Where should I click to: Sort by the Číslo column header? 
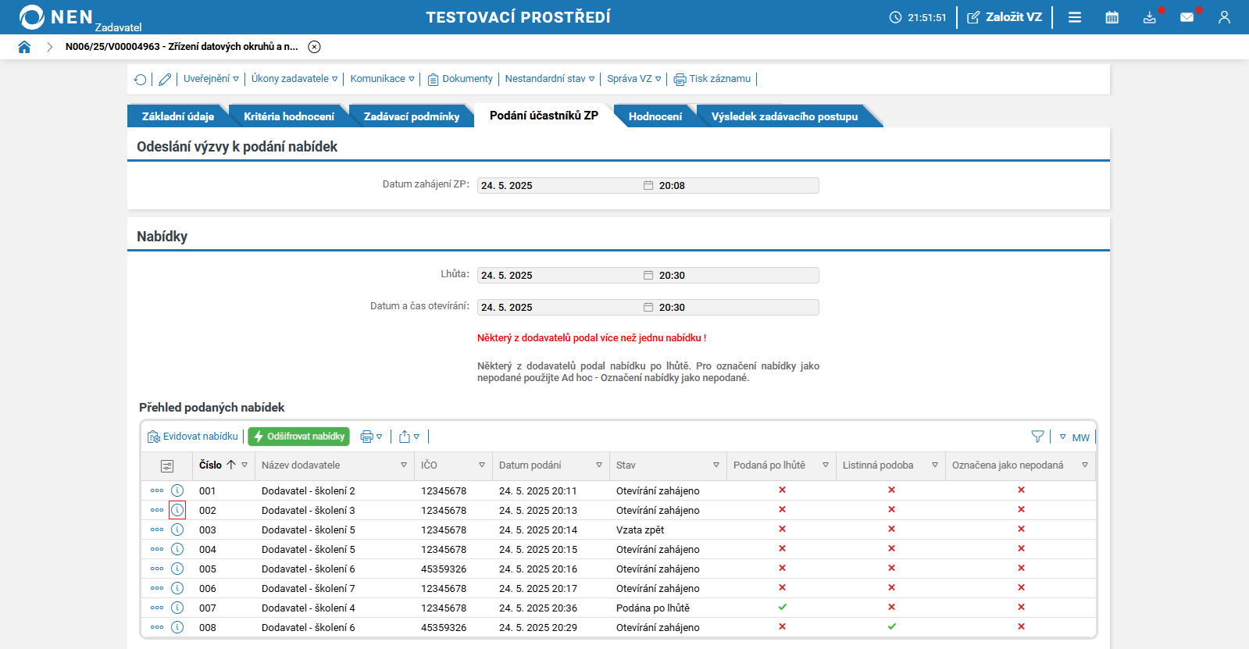point(210,465)
